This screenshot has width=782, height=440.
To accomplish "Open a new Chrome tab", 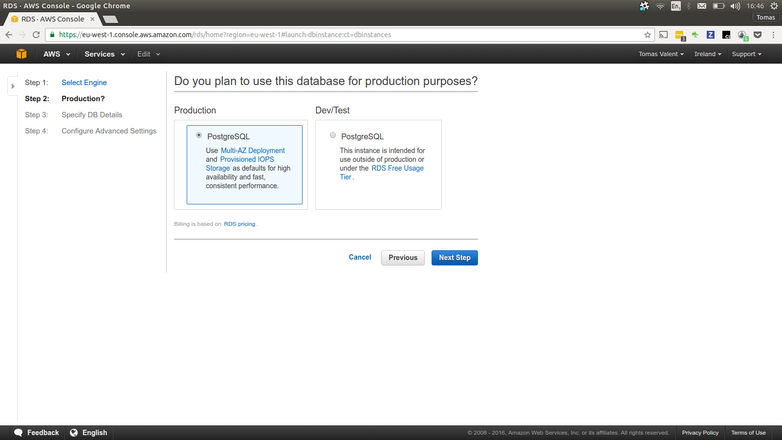I will point(110,19).
